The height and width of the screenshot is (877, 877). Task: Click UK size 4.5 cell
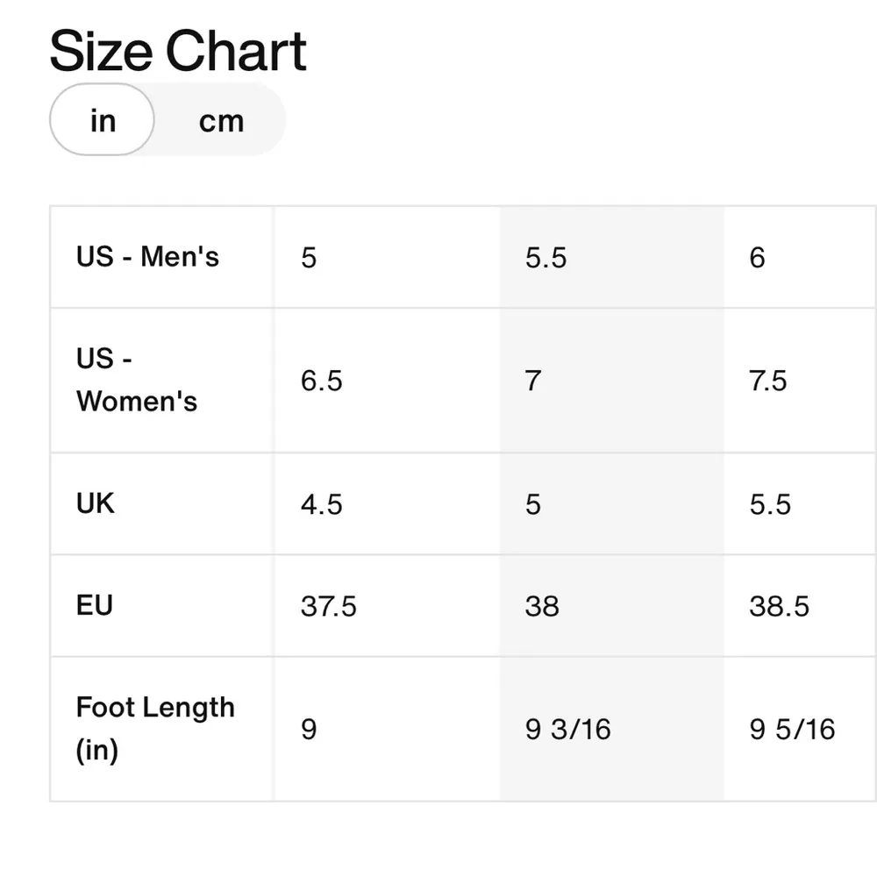click(x=321, y=504)
